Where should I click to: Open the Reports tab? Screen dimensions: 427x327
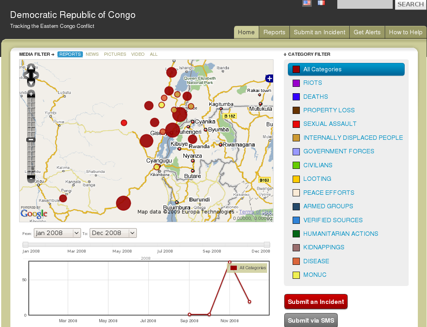point(274,32)
